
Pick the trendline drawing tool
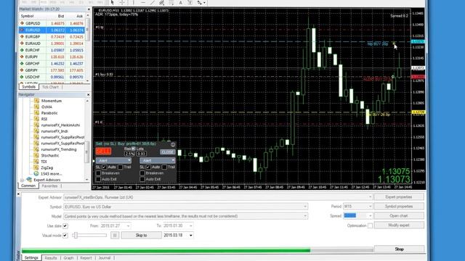pyautogui.click(x=153, y=2)
